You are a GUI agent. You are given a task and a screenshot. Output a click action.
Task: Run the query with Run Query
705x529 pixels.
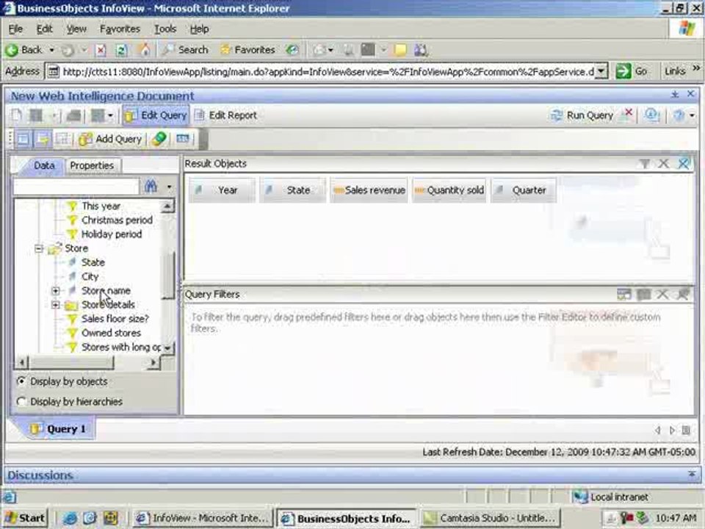(582, 115)
